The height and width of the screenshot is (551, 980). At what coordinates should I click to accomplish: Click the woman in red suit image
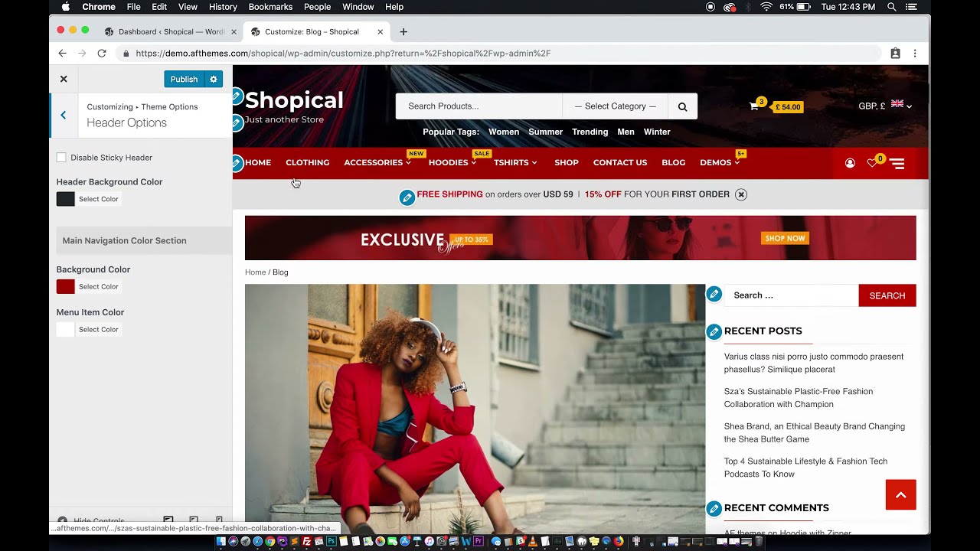475,409
